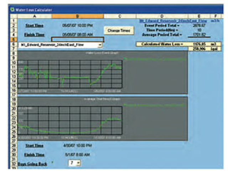Viewport: 228px width, 173px height.
Task: Click the Change Times button
Action: 119,30
